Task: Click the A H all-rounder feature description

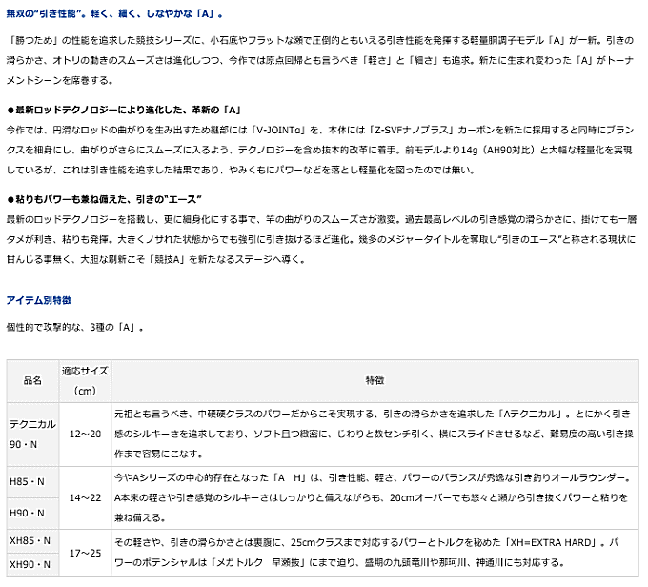Action: click(375, 497)
